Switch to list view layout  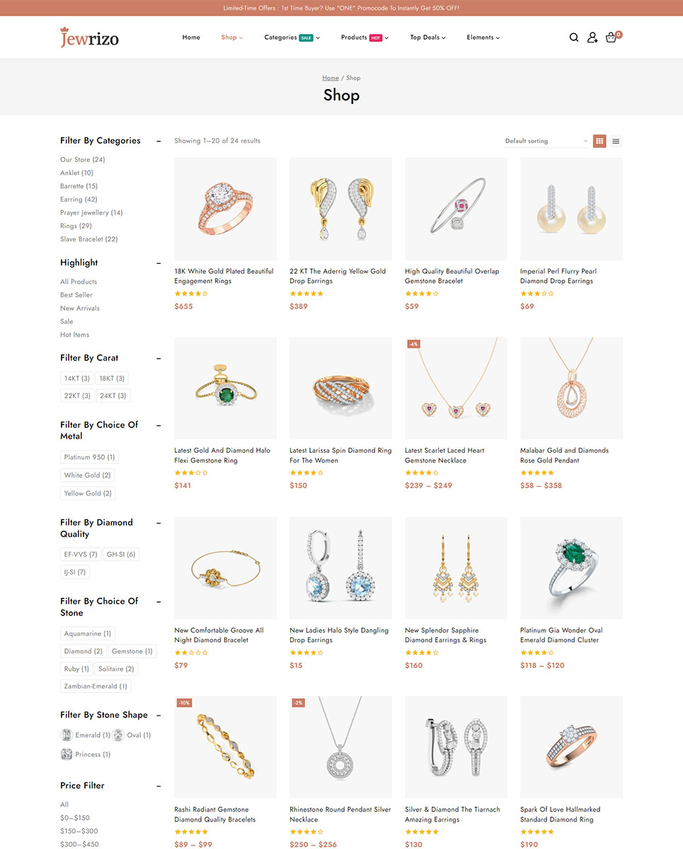pyautogui.click(x=616, y=141)
